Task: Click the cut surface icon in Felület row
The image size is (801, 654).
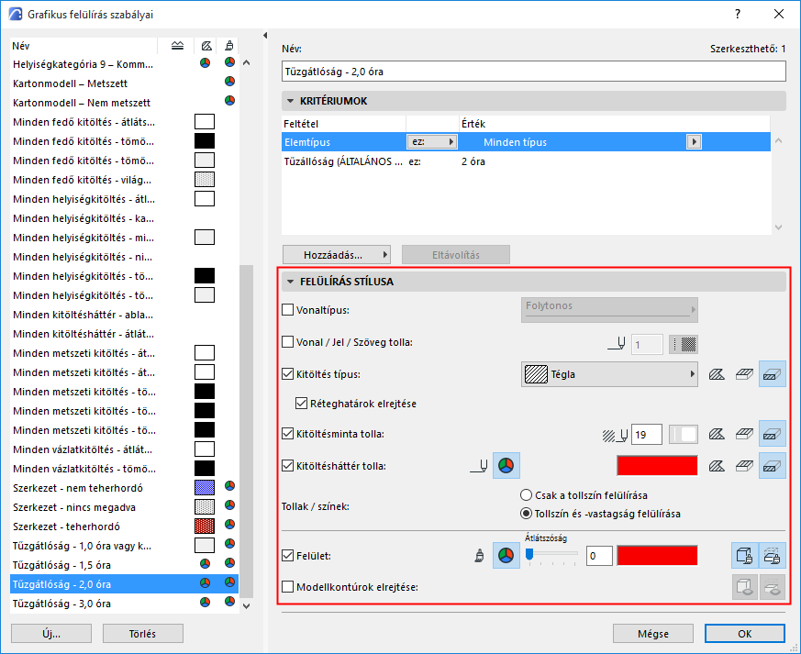Action: (x=772, y=556)
